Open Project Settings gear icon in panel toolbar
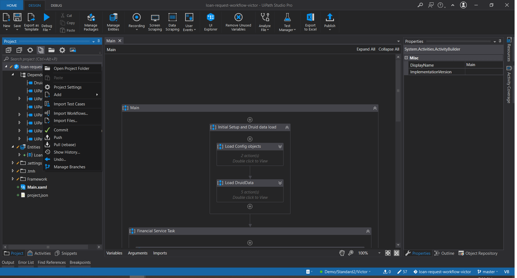This screenshot has height=278, width=517. coord(62,50)
